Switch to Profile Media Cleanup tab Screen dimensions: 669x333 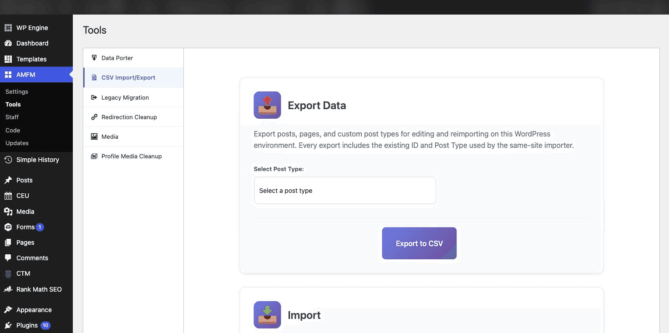tap(133, 156)
